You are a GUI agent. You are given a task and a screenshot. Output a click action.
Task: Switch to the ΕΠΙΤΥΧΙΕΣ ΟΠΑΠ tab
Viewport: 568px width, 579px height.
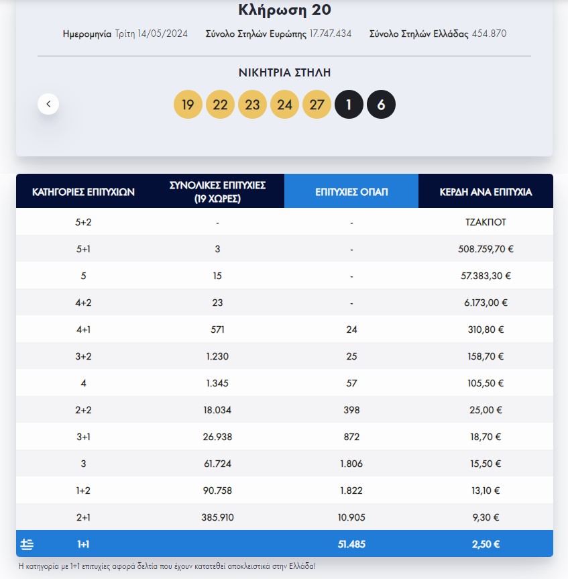351,191
